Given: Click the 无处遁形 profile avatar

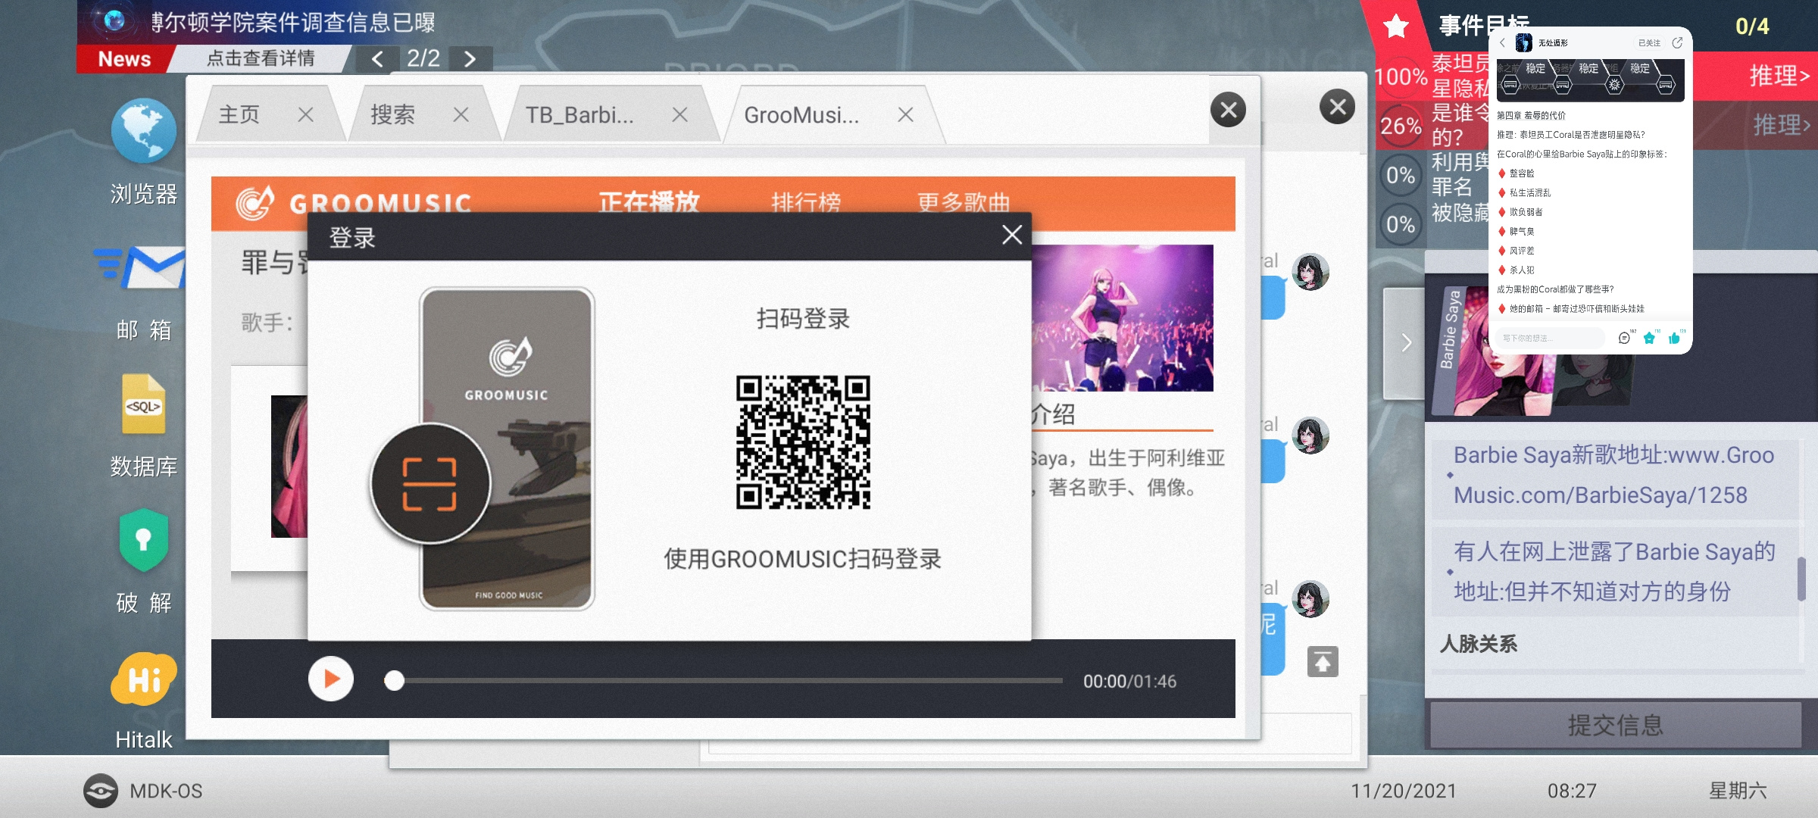Looking at the screenshot, I should tap(1523, 42).
